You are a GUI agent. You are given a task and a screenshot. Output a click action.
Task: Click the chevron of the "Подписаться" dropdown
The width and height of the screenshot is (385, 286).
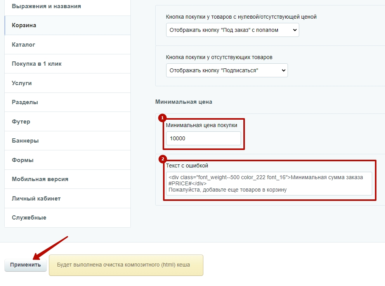284,70
